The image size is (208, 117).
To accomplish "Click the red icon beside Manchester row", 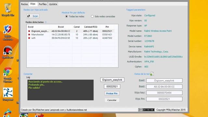I will point(29,34).
